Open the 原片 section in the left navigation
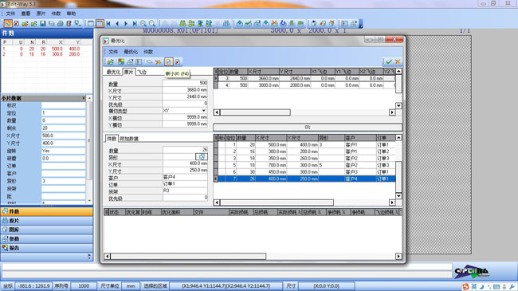Viewport: 518px width, 291px height. tap(46, 221)
